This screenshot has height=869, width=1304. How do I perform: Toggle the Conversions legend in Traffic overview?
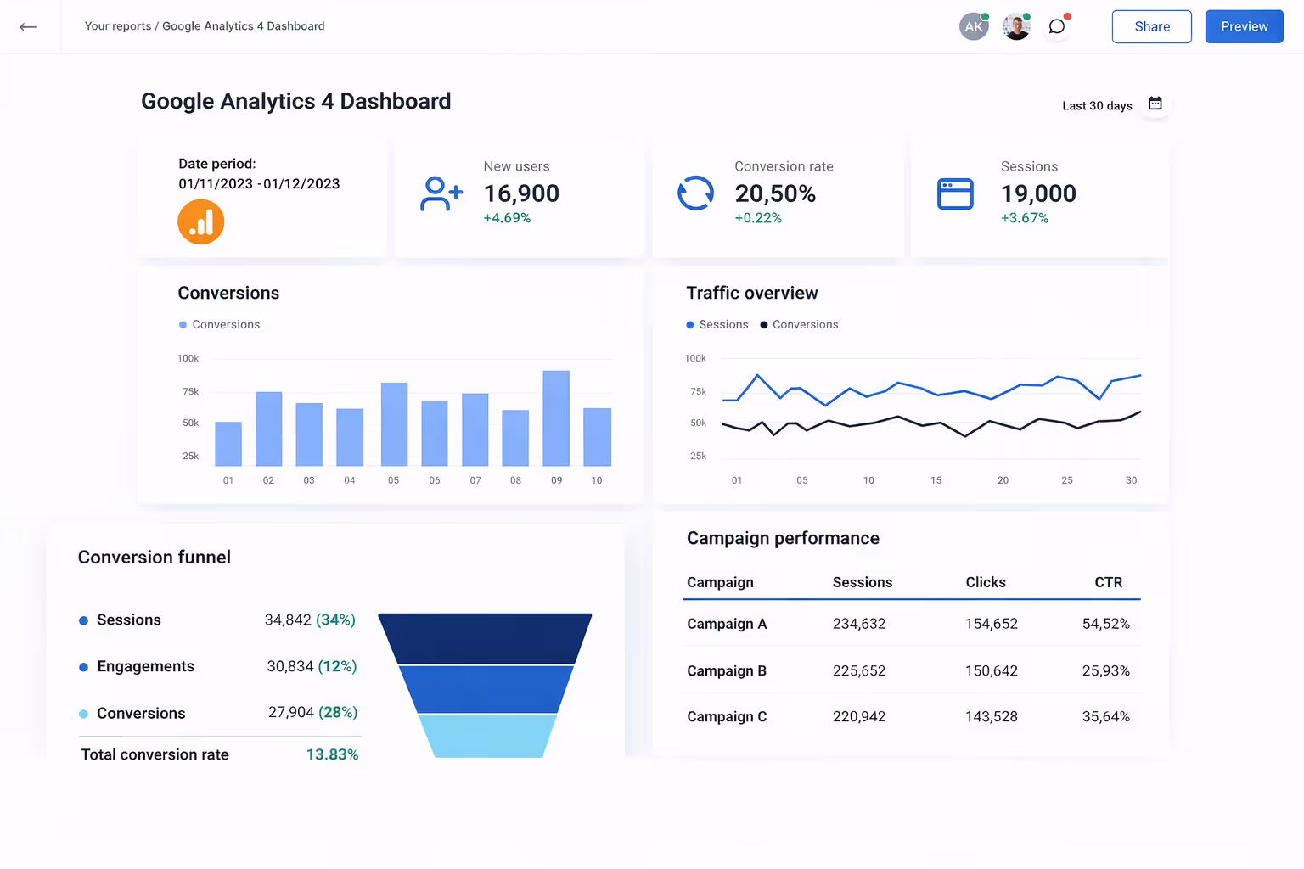pos(798,324)
